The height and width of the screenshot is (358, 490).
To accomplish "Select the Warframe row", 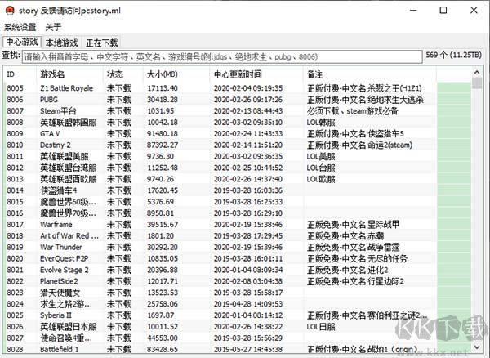I will point(220,225).
